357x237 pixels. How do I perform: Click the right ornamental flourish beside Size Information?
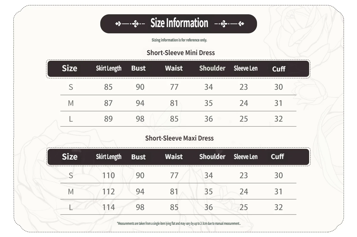coord(229,24)
